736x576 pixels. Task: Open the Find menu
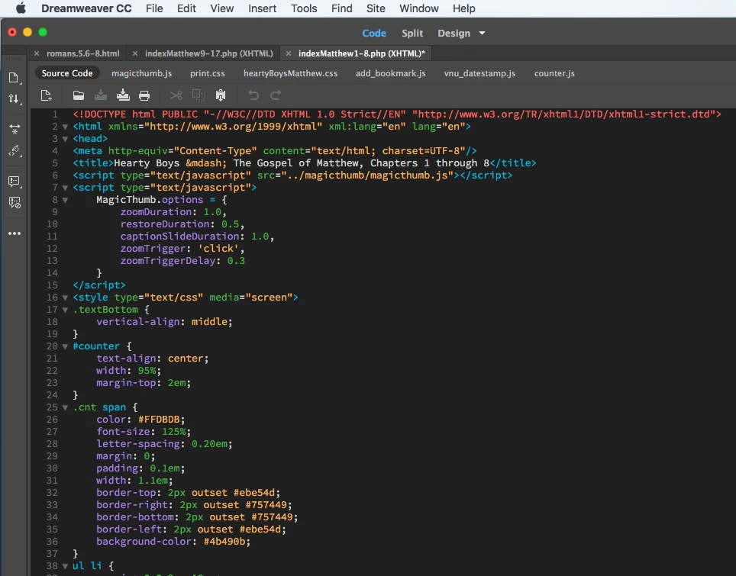click(x=342, y=8)
